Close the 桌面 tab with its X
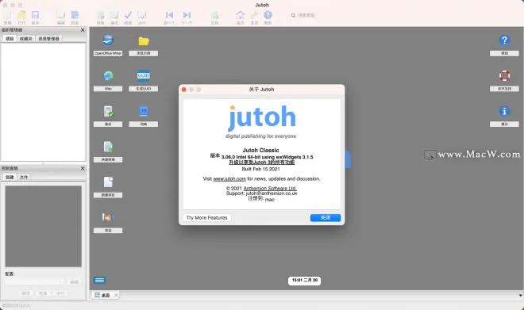This screenshot has width=524, height=310. tap(116, 295)
